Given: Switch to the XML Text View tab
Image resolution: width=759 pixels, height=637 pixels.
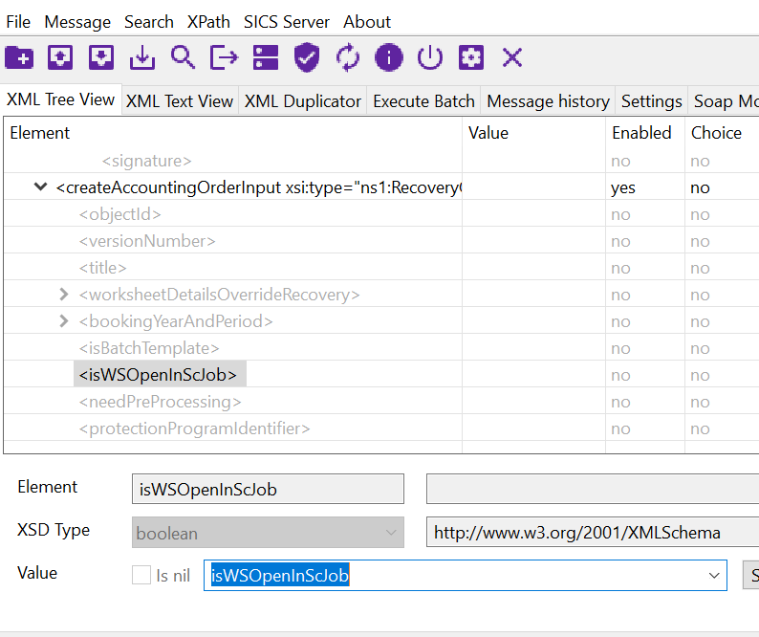Looking at the screenshot, I should pyautogui.click(x=180, y=100).
